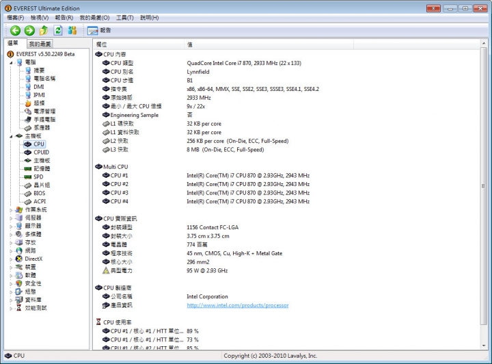Screen dimensions: 492x364
Task: Select the Intel Corporation company name value
Action: (207, 296)
